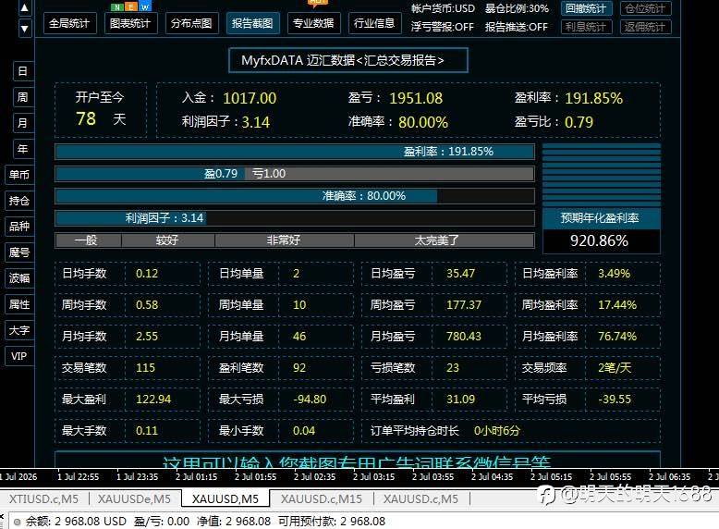
Task: Click the 入金 value 1017.00
Action: tap(250, 98)
